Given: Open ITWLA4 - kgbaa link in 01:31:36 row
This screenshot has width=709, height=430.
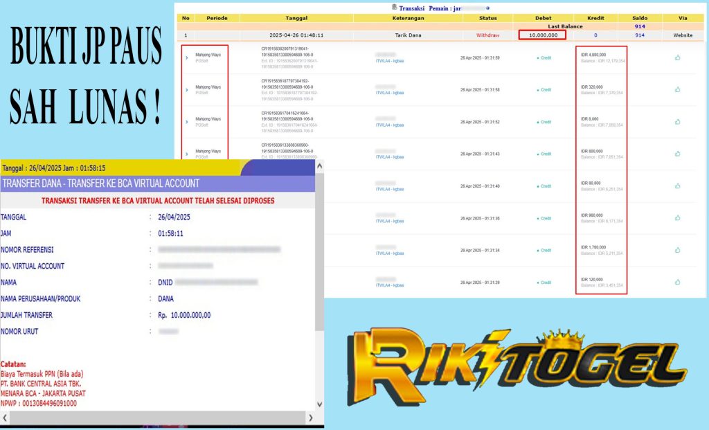Looking at the screenshot, I should point(390,221).
